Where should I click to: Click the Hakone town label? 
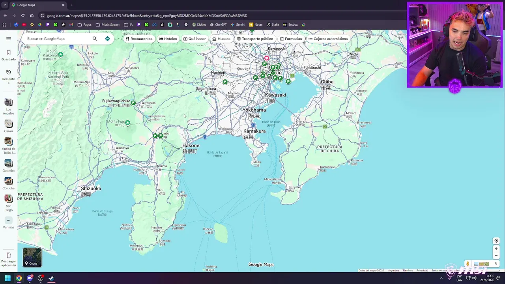pyautogui.click(x=191, y=146)
